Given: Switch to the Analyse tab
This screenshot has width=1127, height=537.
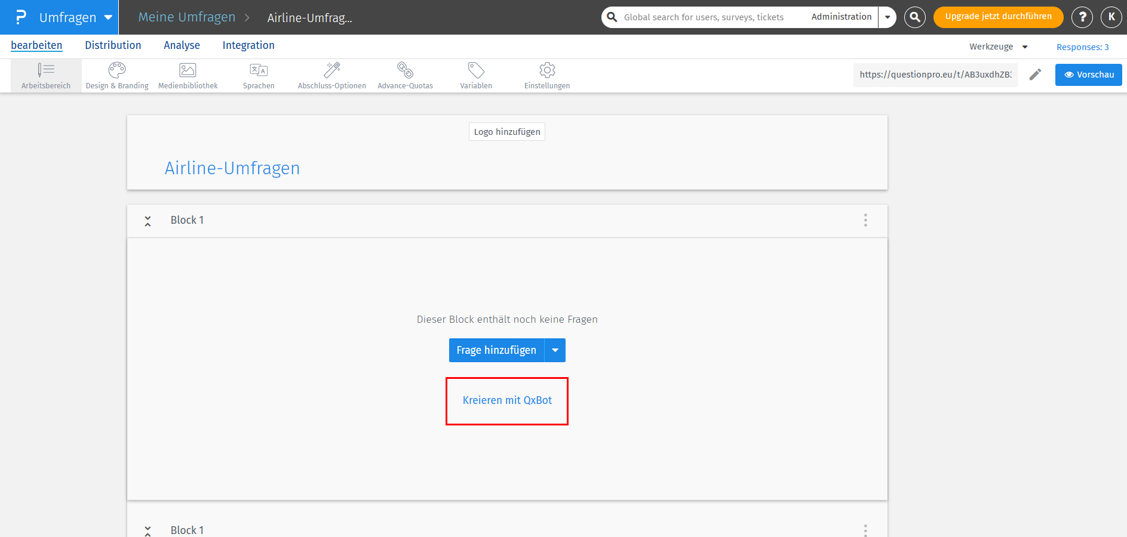Looking at the screenshot, I should (182, 45).
